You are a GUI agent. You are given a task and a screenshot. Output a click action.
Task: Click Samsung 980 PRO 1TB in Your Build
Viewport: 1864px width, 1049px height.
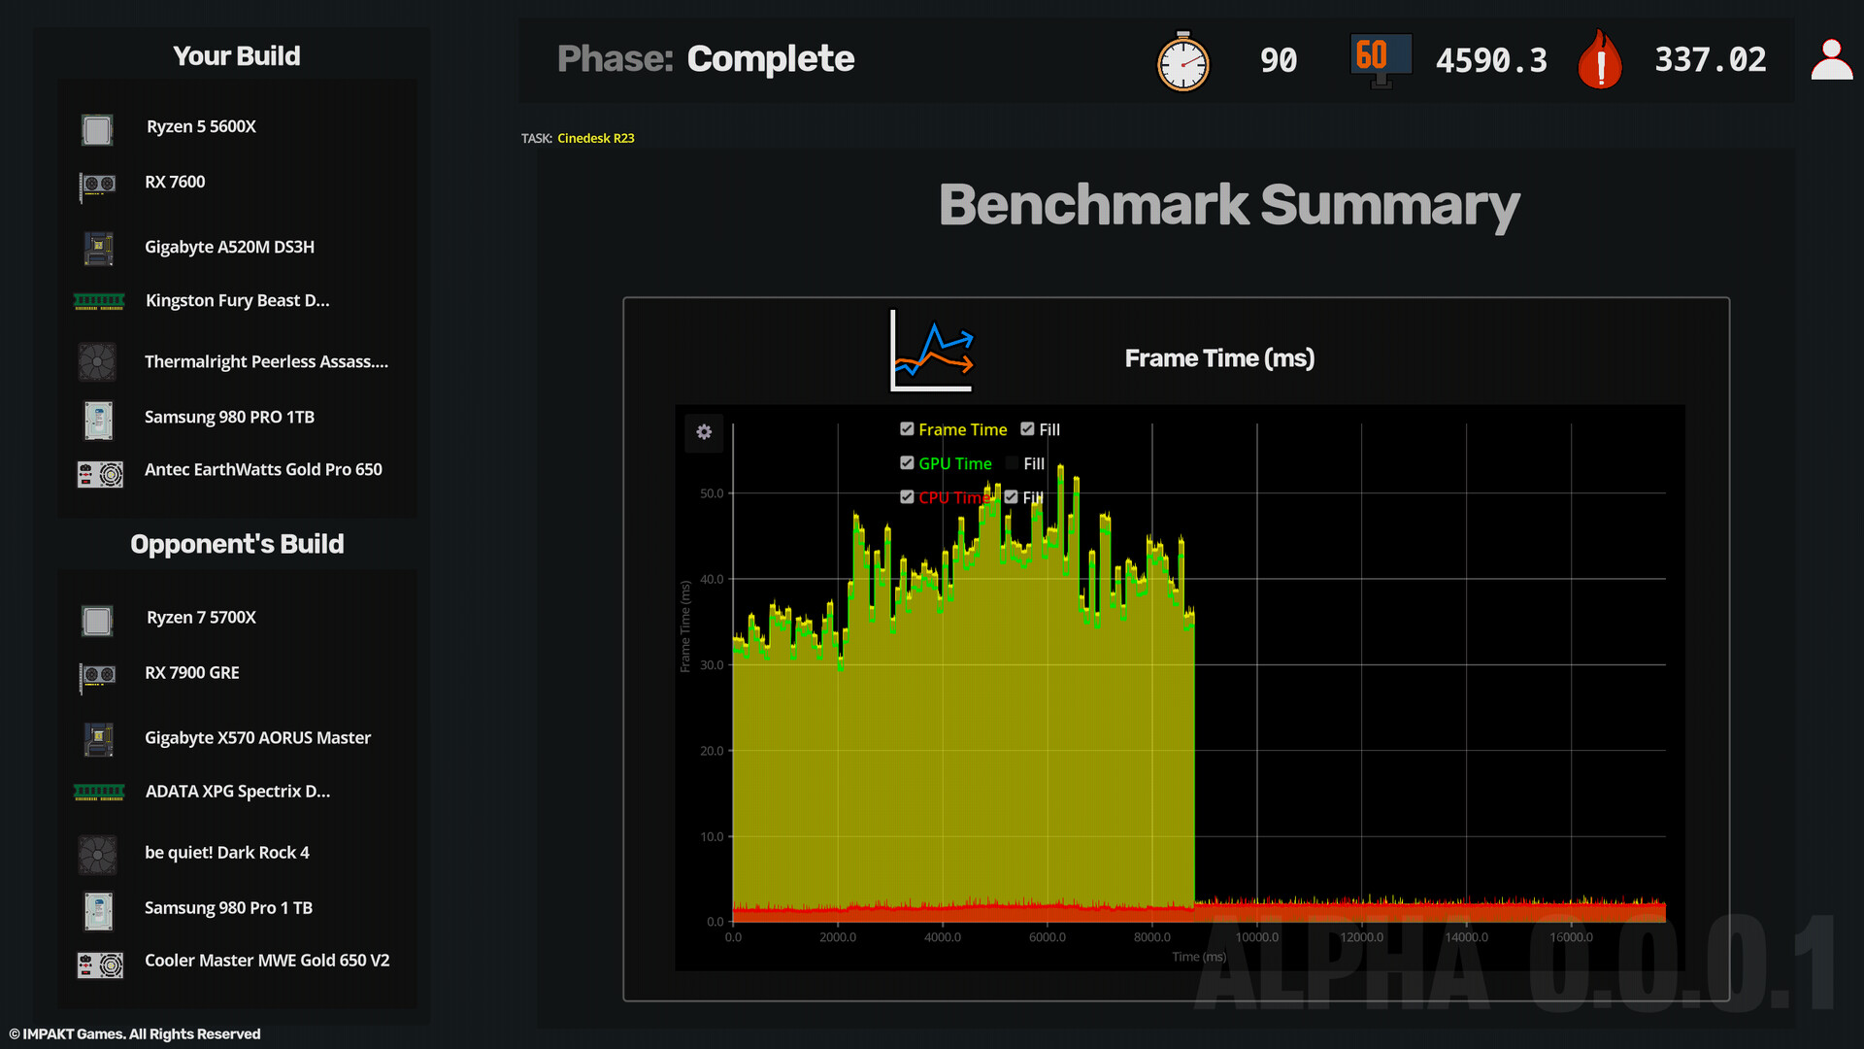click(229, 418)
